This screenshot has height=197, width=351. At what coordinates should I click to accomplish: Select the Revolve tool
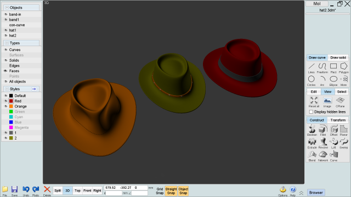pyautogui.click(x=323, y=143)
